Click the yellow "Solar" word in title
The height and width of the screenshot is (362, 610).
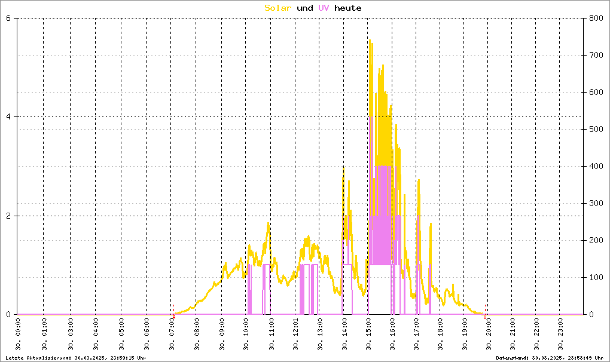tap(278, 8)
